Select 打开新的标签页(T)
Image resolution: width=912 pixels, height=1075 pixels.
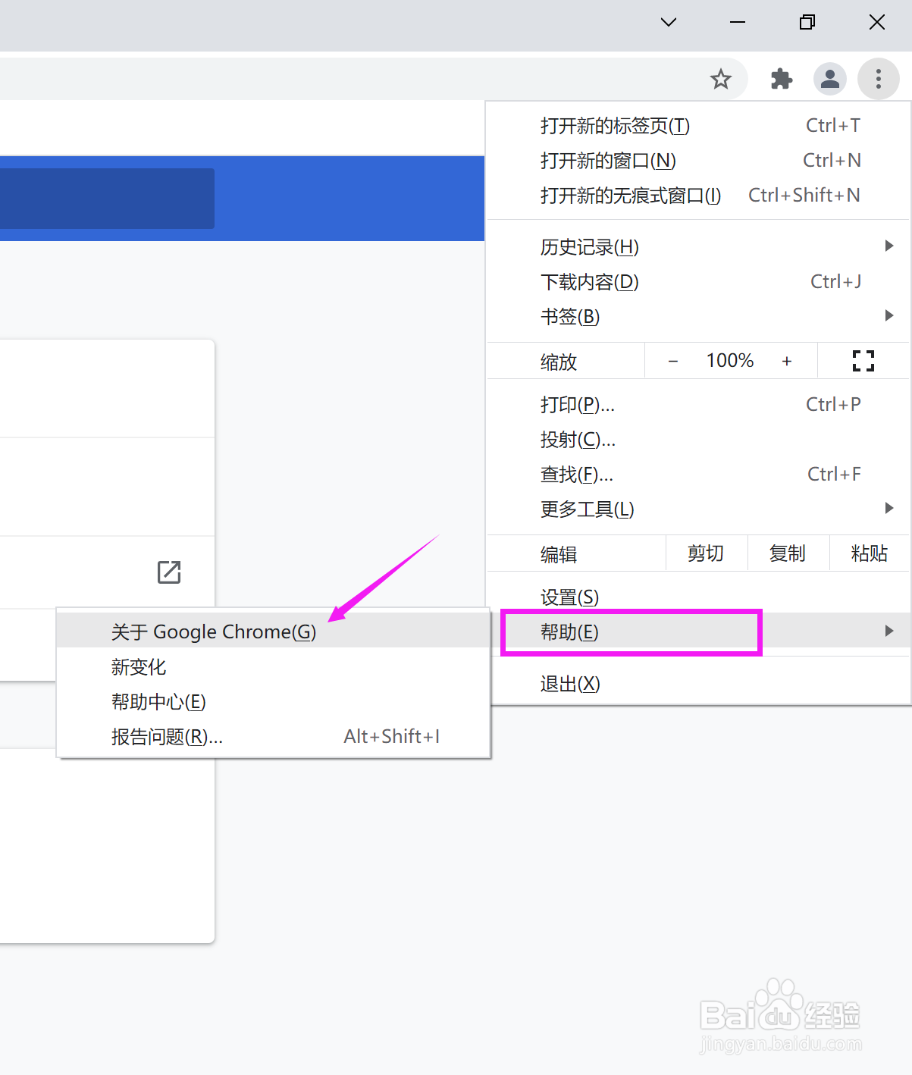[x=698, y=126]
